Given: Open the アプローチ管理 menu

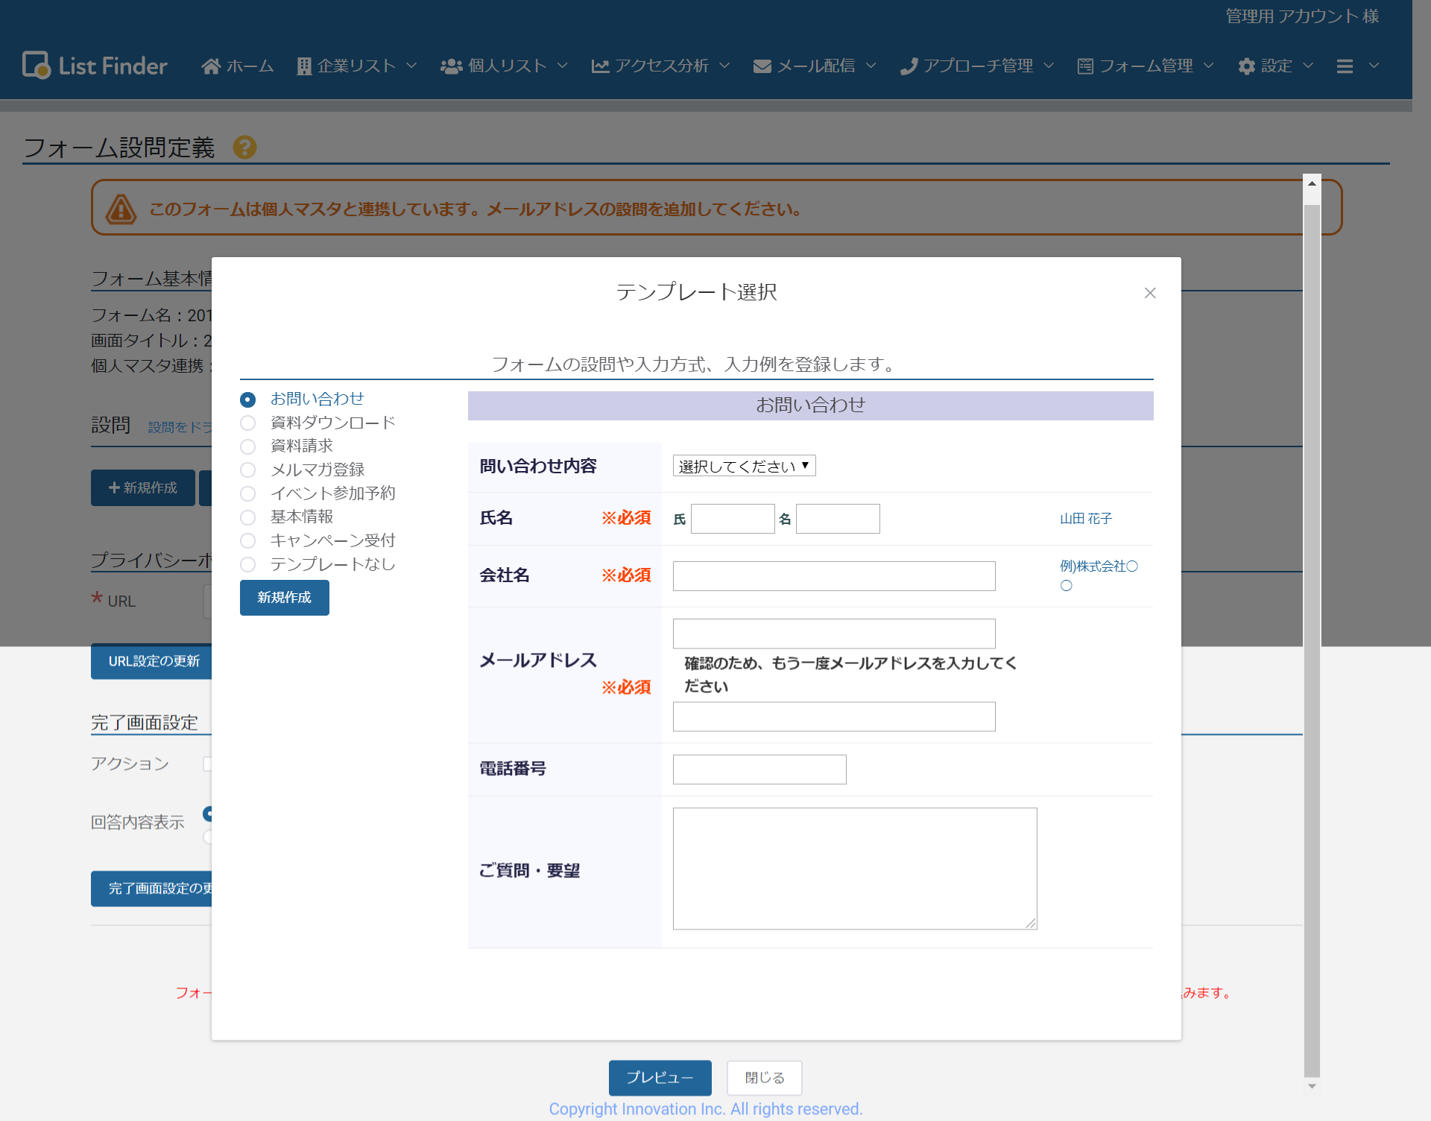Looking at the screenshot, I should (x=977, y=66).
